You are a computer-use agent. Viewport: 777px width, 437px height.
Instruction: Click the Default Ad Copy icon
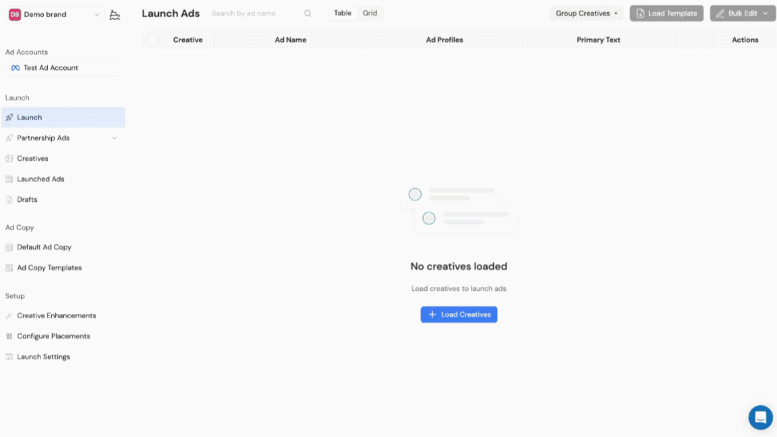coord(9,247)
